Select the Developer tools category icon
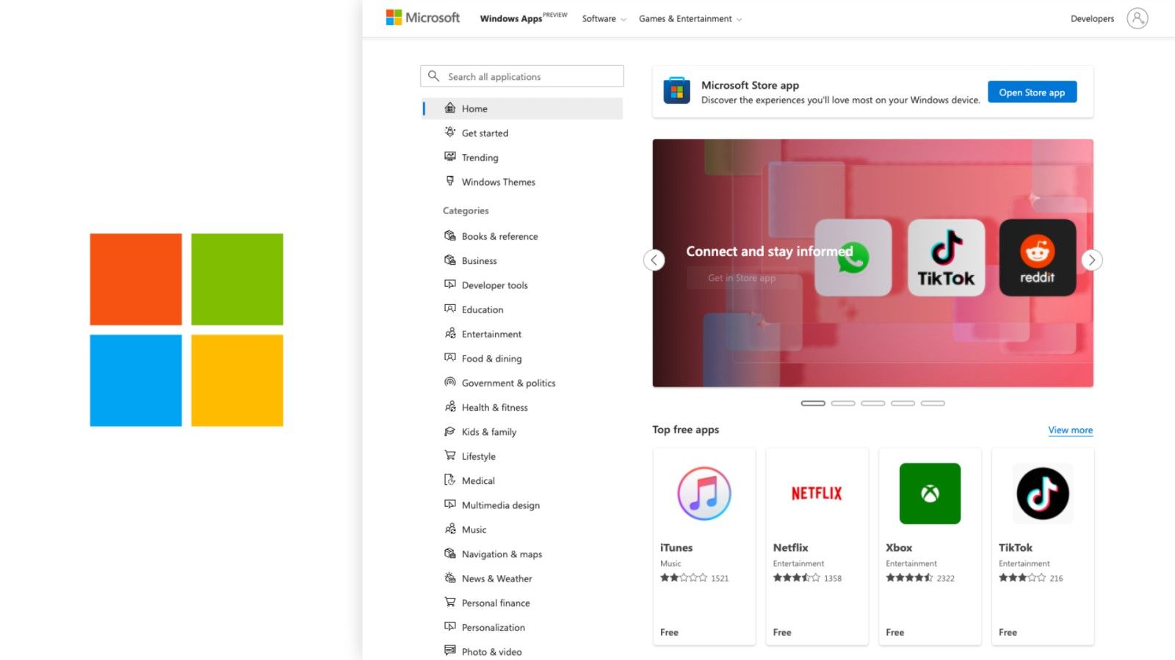The image size is (1175, 660). point(449,285)
